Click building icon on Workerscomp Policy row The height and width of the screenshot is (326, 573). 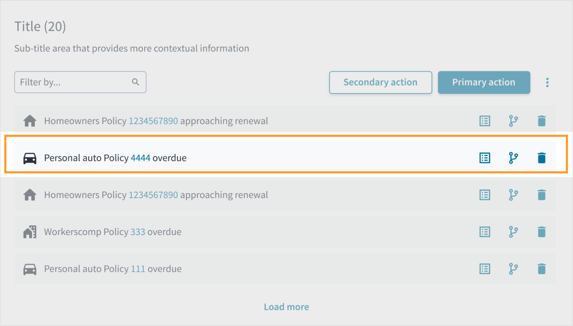pyautogui.click(x=30, y=232)
